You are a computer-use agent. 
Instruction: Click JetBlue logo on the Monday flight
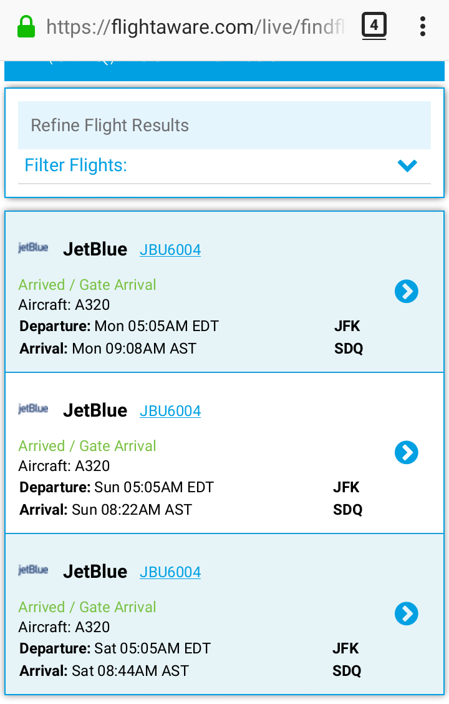(x=33, y=248)
